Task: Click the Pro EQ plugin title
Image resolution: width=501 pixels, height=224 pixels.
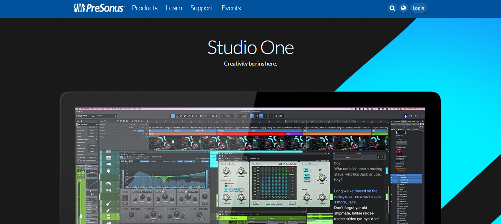Action: [x=129, y=162]
